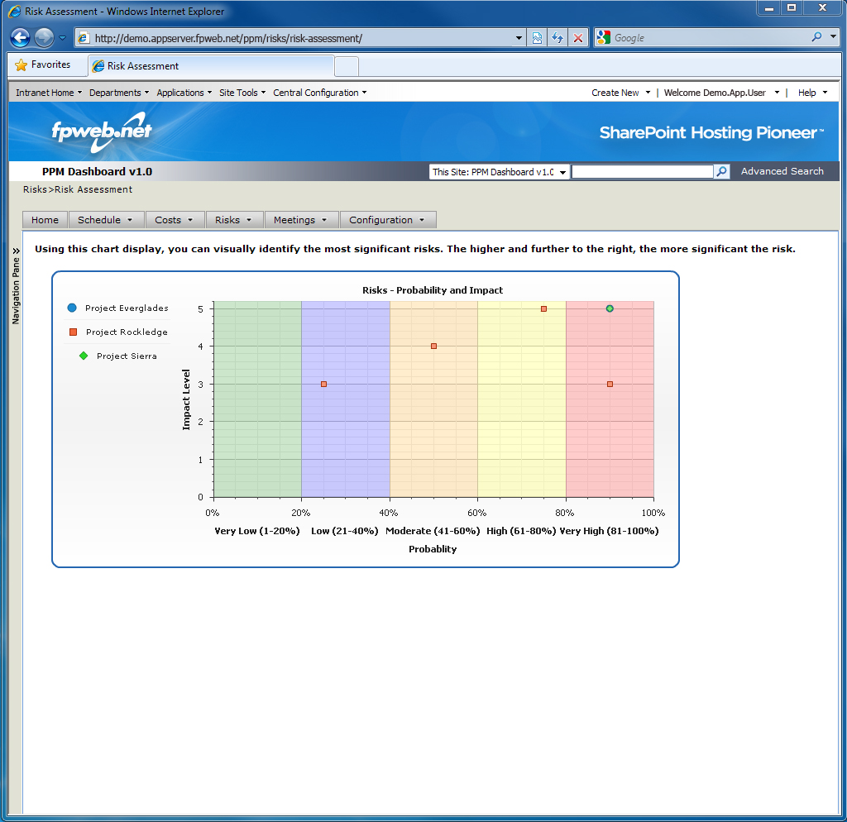This screenshot has width=847, height=822.
Task: Click the browser Forward arrow button
Action: click(x=44, y=38)
